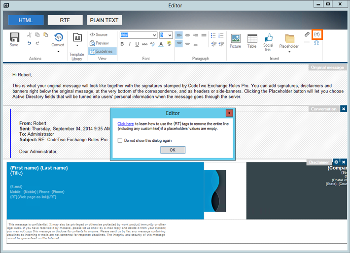Image resolution: width=350 pixels, height=253 pixels.
Task: Increase paragraph indent
Action: point(222,44)
